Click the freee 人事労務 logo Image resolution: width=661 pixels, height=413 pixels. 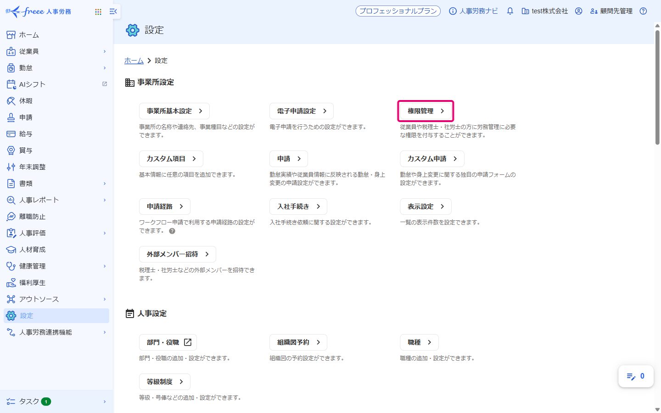pyautogui.click(x=39, y=11)
